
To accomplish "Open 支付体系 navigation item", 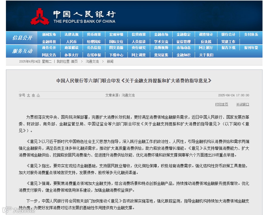I will click(x=251, y=34).
